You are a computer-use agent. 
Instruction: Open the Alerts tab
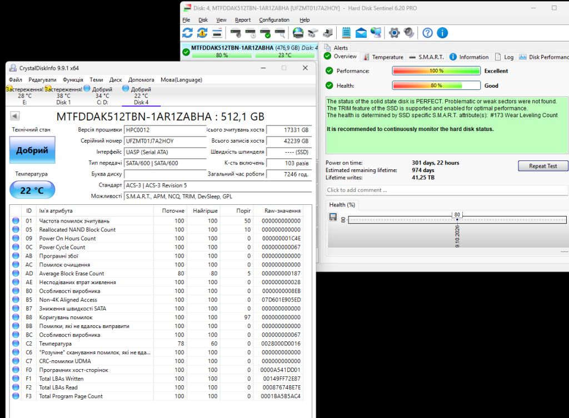click(336, 48)
